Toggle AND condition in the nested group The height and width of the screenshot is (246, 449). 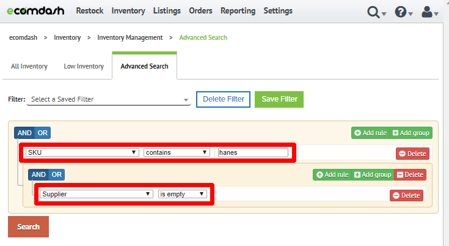point(38,174)
